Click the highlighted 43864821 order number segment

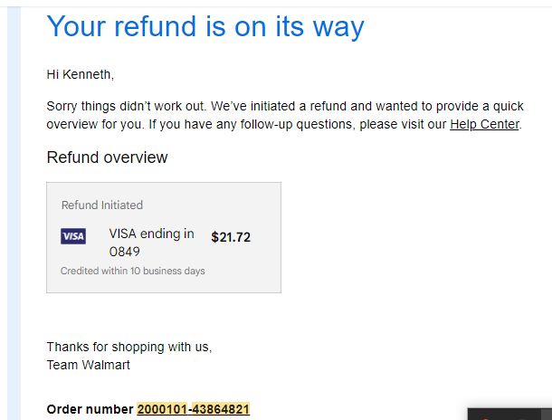point(221,409)
